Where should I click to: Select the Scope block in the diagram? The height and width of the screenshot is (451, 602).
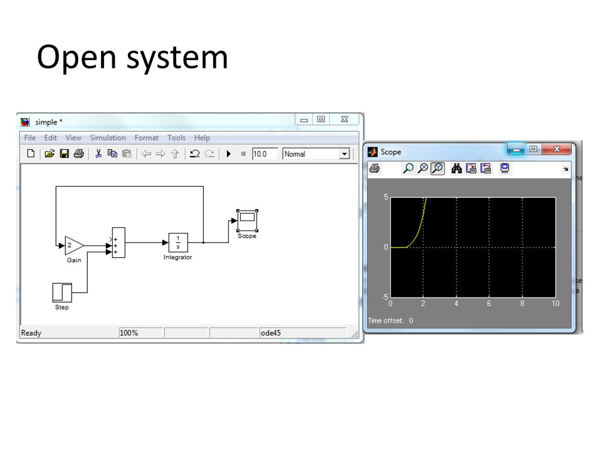point(247,220)
